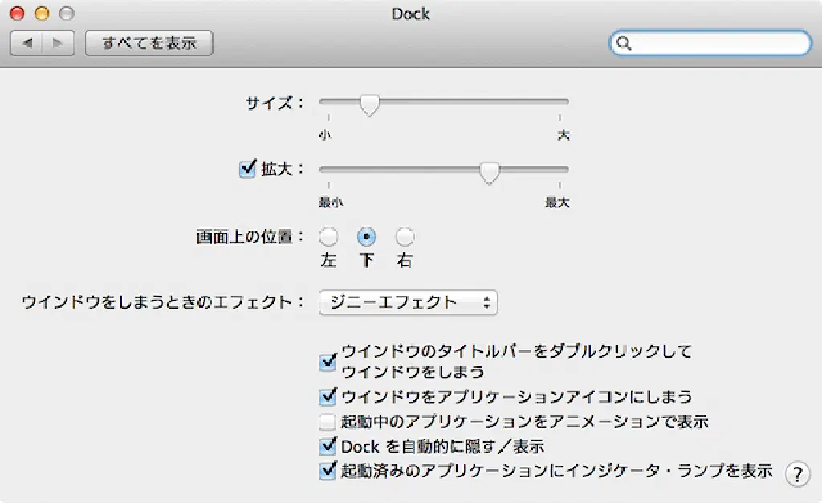Disable ウインドウをアプリケーションアイコンにしまう checkbox
The image size is (822, 503).
point(327,396)
